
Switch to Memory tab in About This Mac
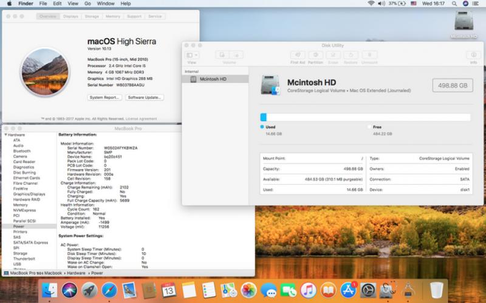pyautogui.click(x=113, y=16)
